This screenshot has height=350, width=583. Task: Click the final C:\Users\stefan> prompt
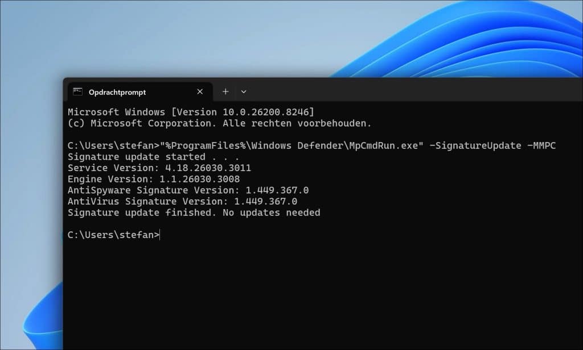click(113, 235)
